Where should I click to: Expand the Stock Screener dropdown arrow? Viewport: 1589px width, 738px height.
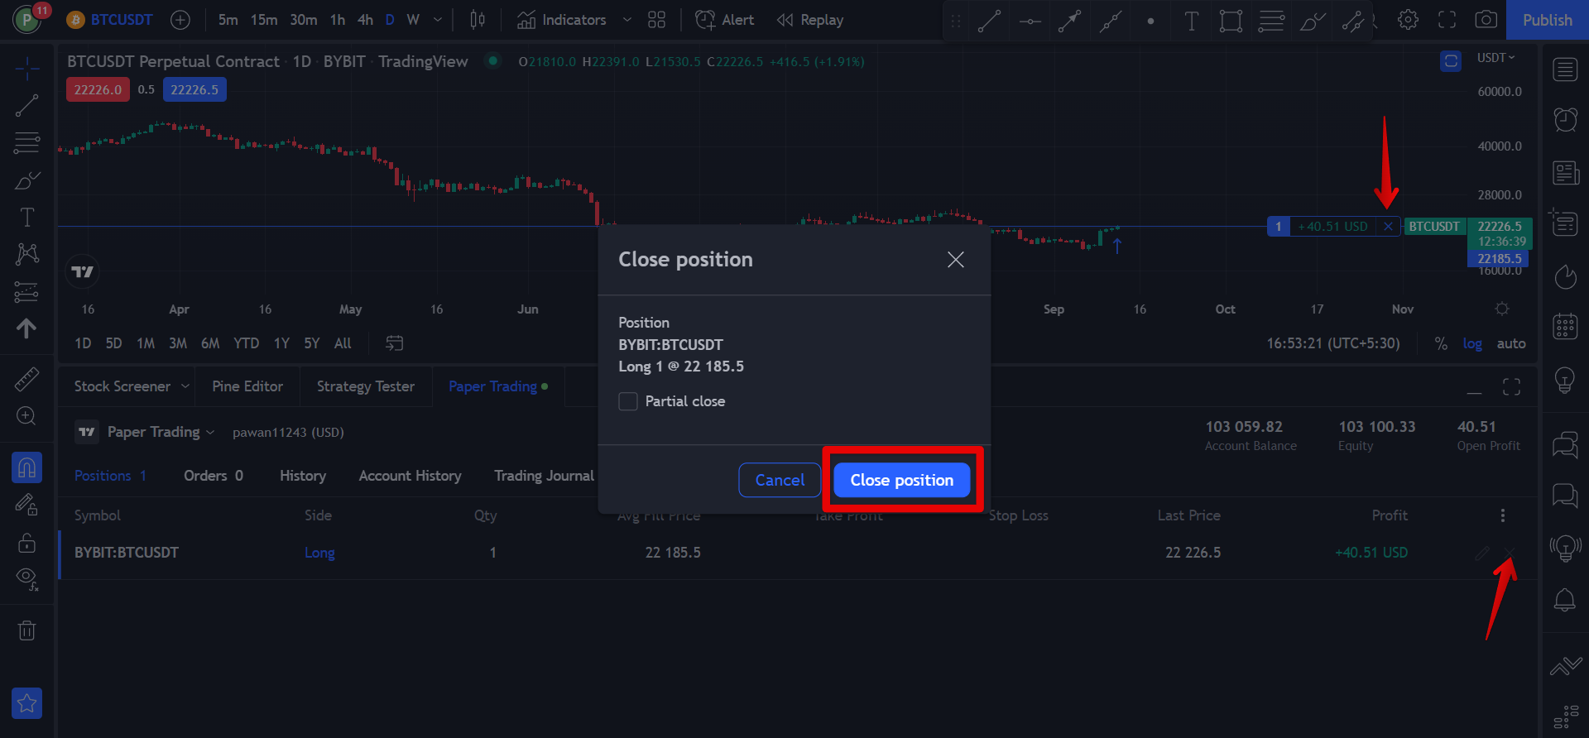pos(185,386)
